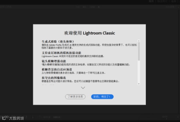Click the 支持索尼相机的联机拍摄功能 heading
The height and width of the screenshot is (122, 180).
61,53
